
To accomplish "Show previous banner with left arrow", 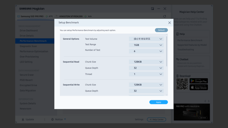I will tap(205, 101).
